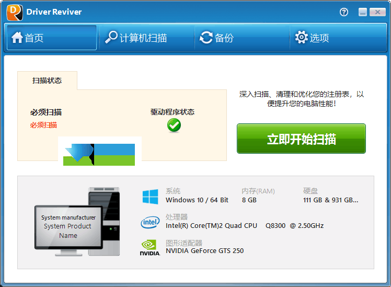
Task: Click the 图形适配器 label
Action: click(184, 243)
